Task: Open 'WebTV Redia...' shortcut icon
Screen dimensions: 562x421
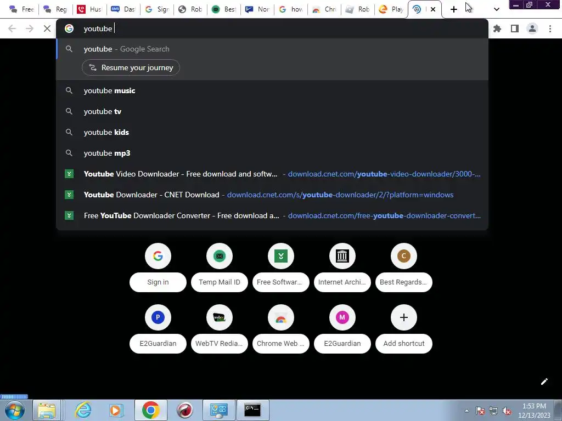Action: point(220,317)
